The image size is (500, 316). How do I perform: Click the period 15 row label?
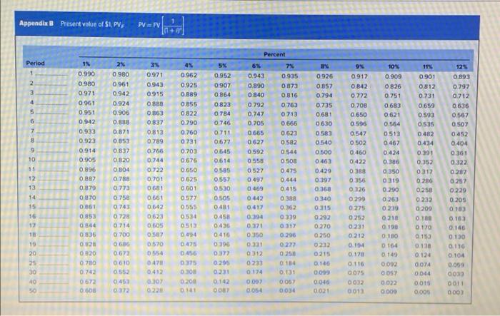pyautogui.click(x=32, y=206)
